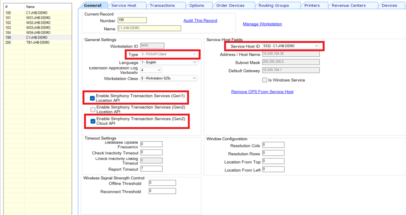Click the record Number field

point(132,20)
